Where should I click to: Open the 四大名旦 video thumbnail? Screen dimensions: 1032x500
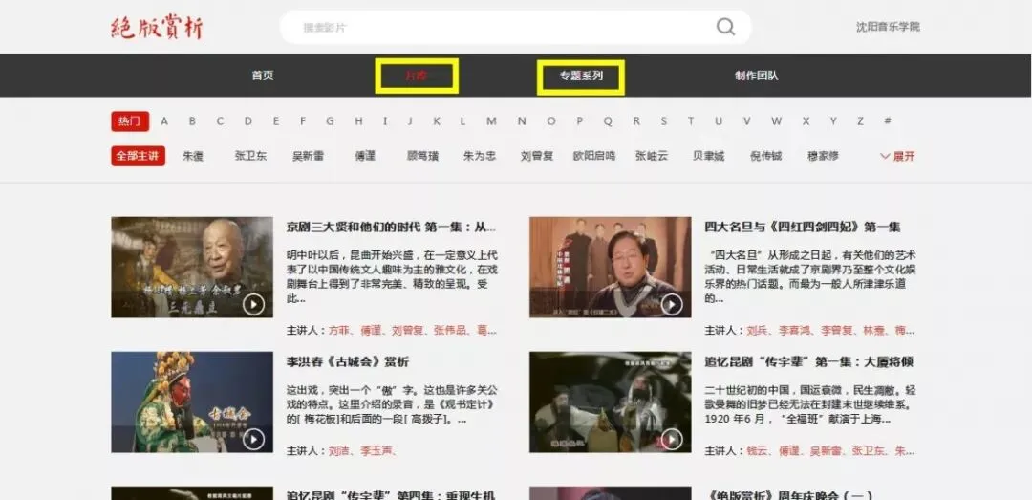(x=610, y=267)
